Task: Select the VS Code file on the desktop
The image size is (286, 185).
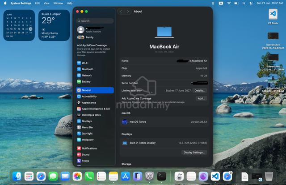Action: (x=273, y=17)
